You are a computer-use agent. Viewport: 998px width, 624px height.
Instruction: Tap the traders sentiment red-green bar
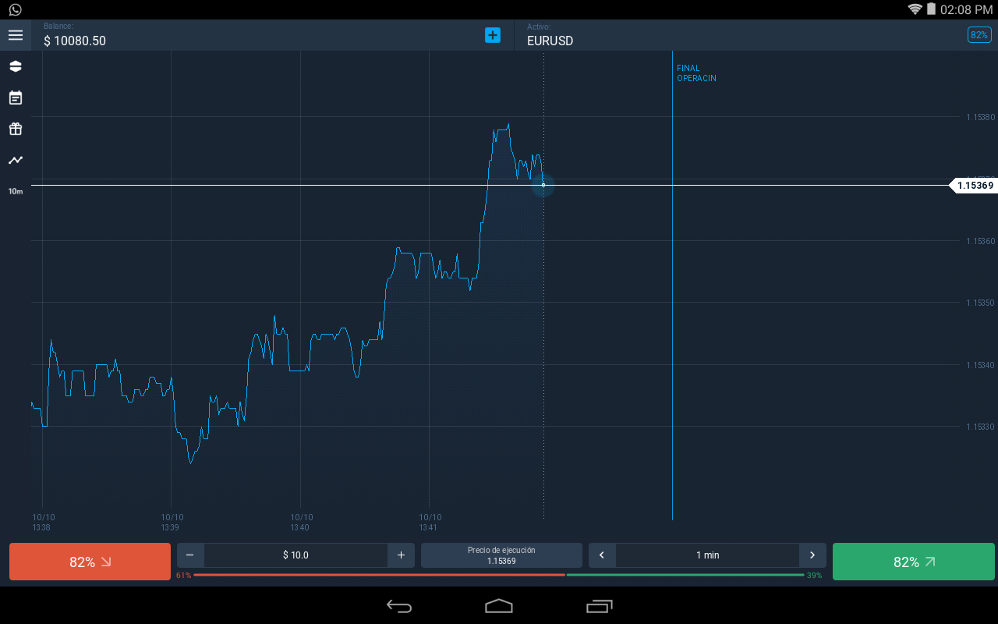pyautogui.click(x=499, y=575)
